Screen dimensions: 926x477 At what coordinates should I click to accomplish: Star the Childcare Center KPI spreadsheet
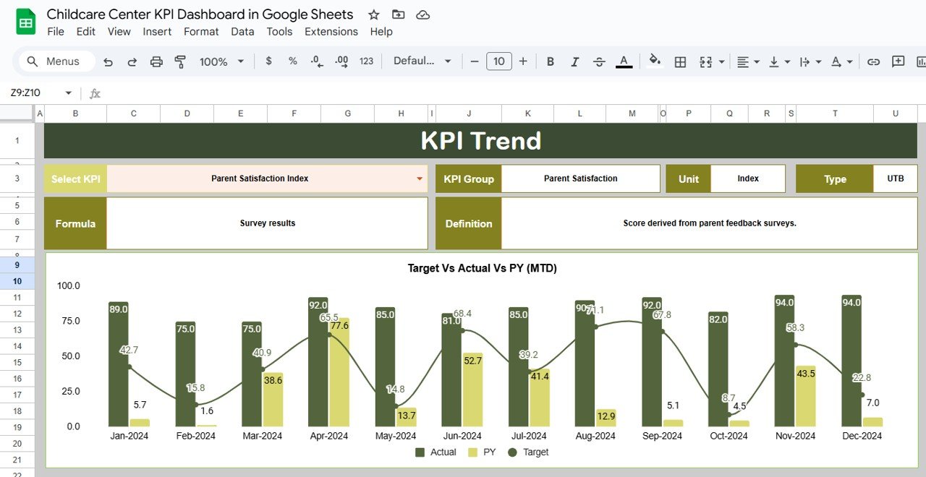click(373, 14)
